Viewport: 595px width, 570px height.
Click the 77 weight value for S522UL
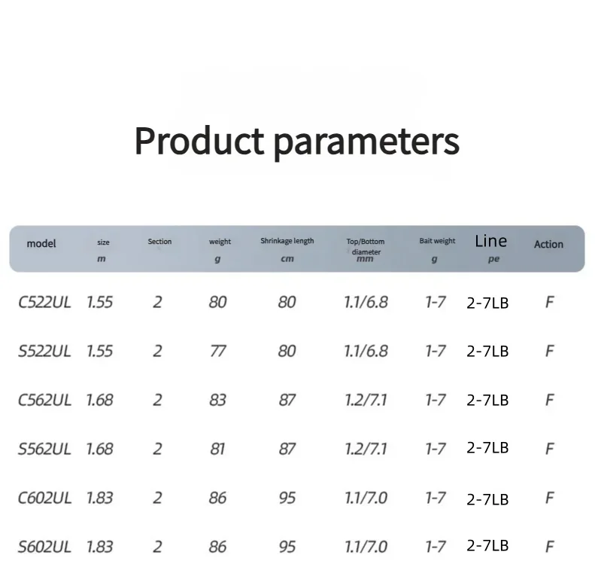(217, 351)
